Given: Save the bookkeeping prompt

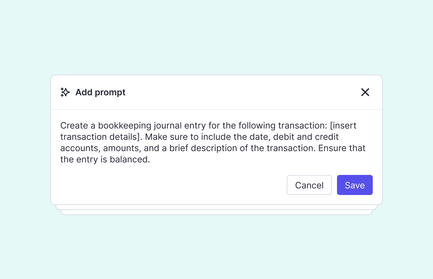Looking at the screenshot, I should coord(355,185).
